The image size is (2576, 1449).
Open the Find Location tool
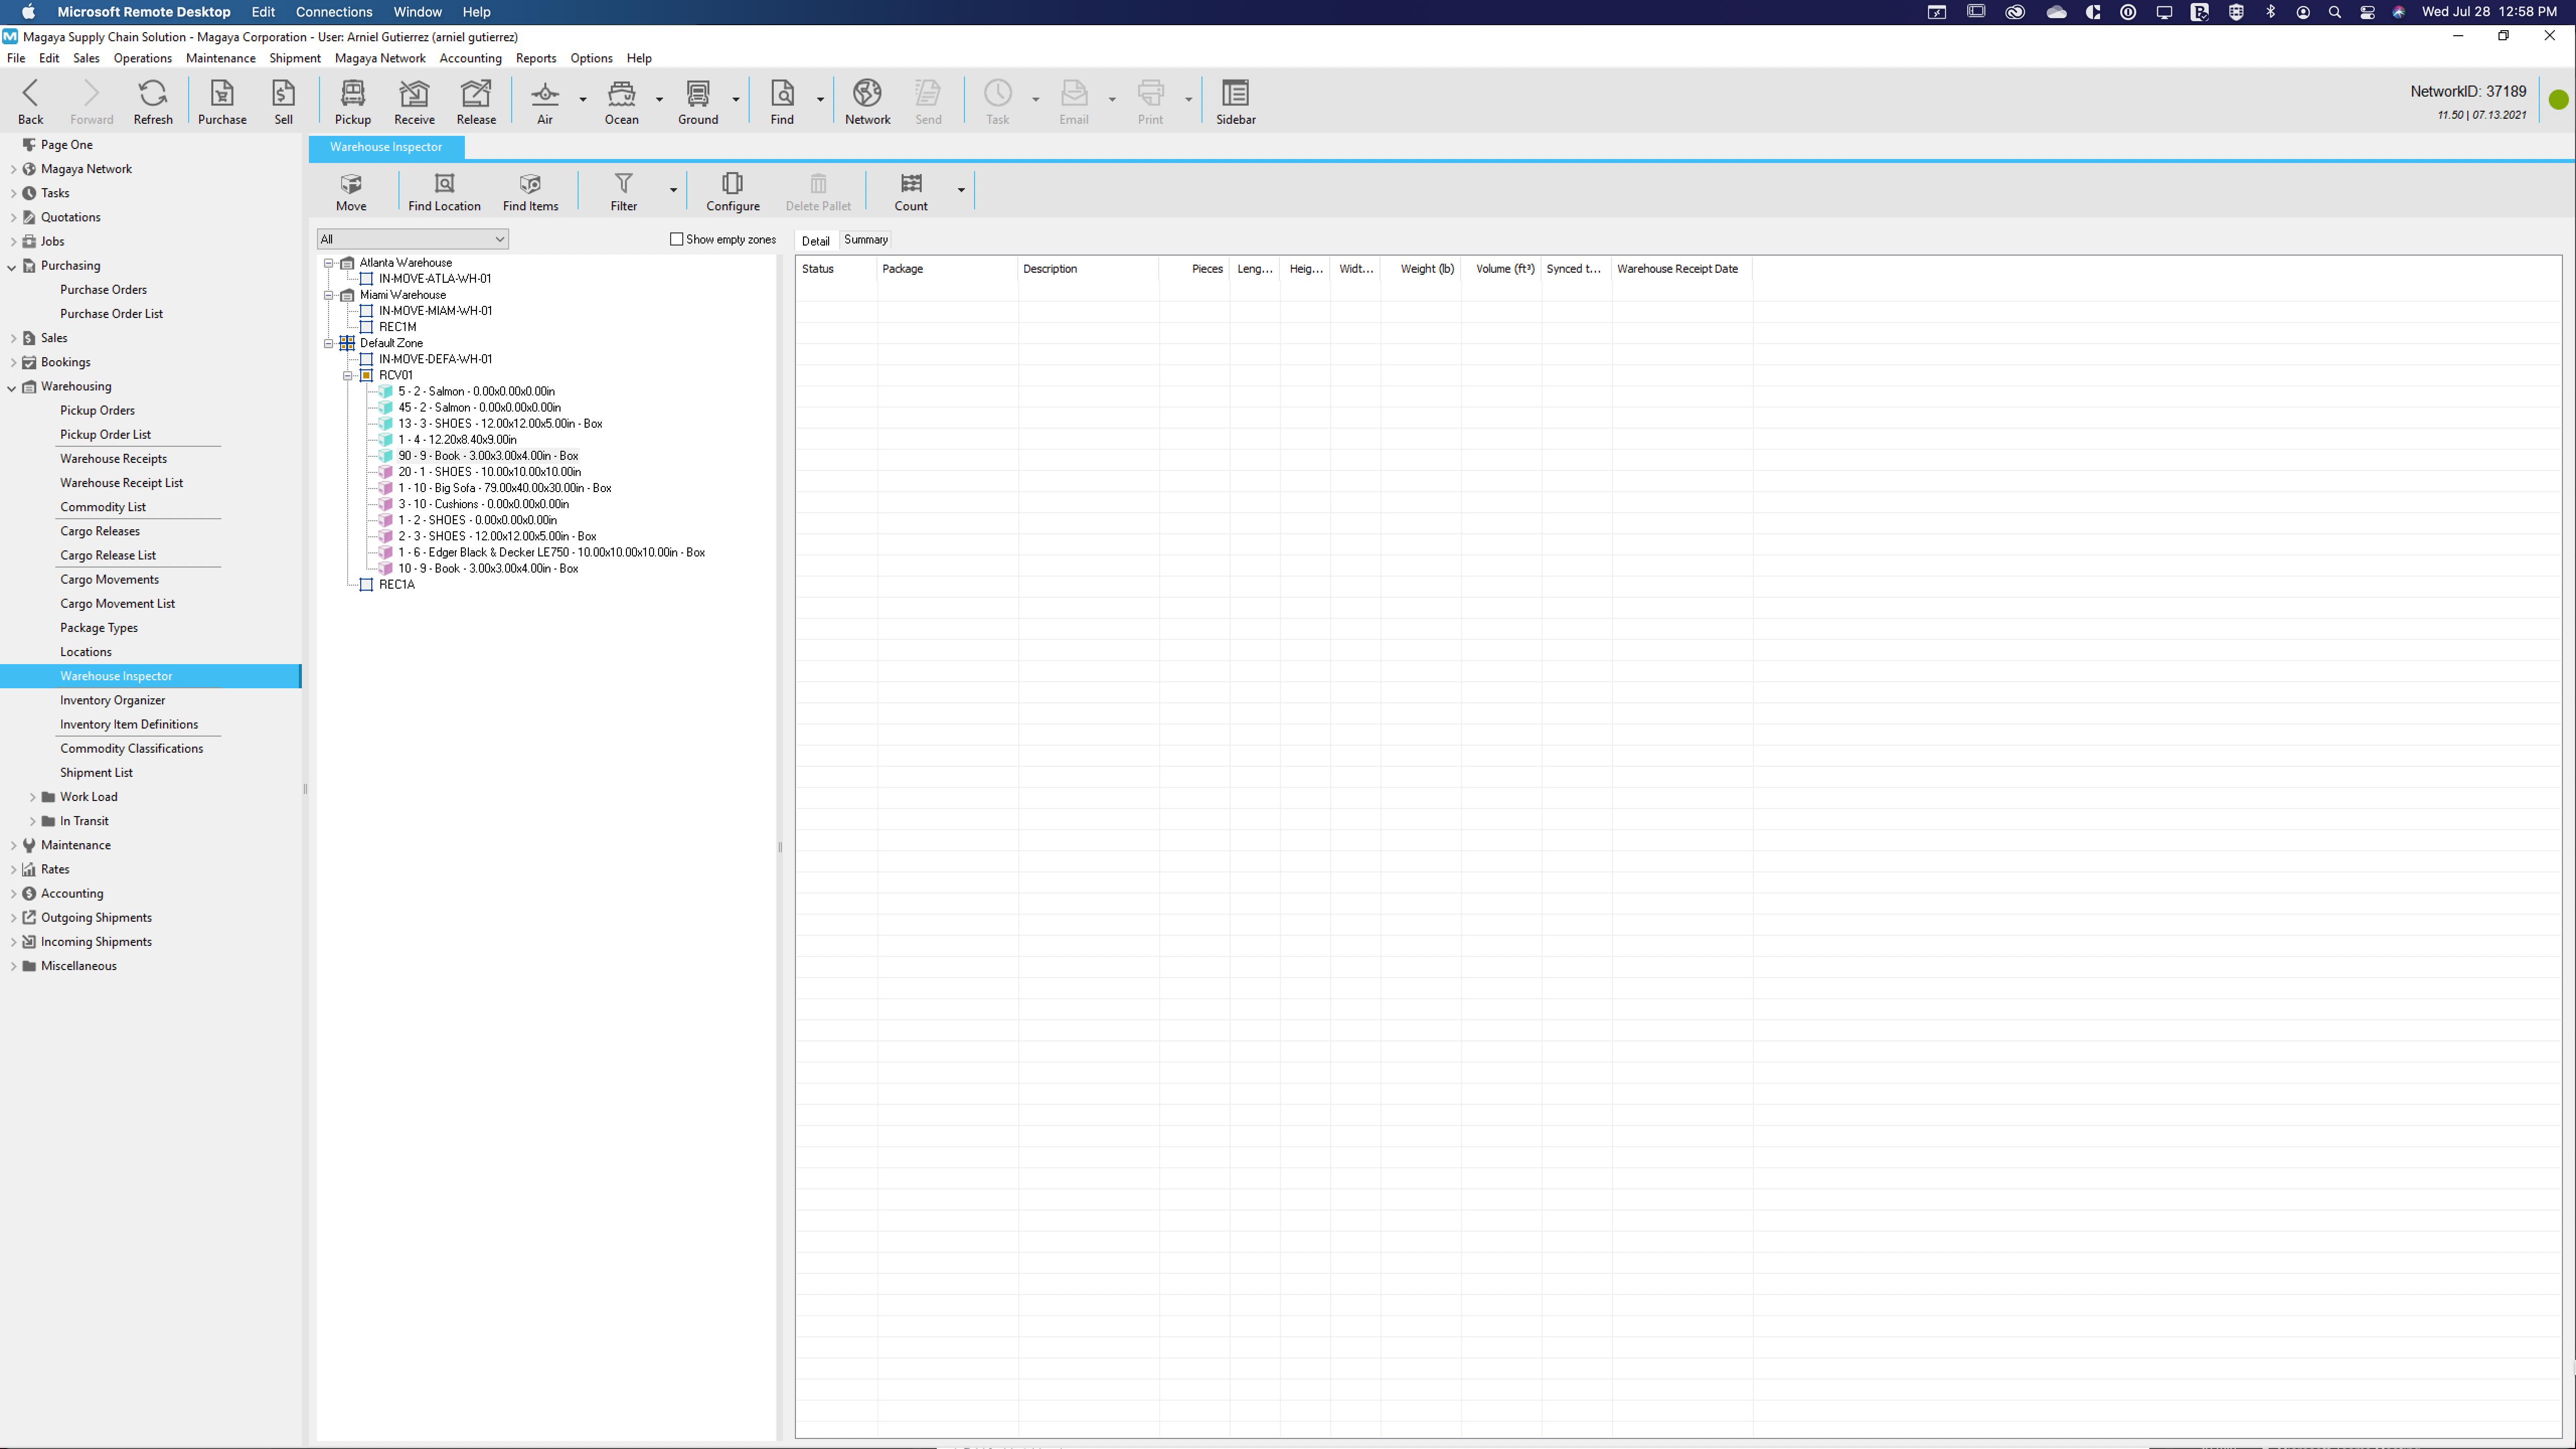coord(444,191)
